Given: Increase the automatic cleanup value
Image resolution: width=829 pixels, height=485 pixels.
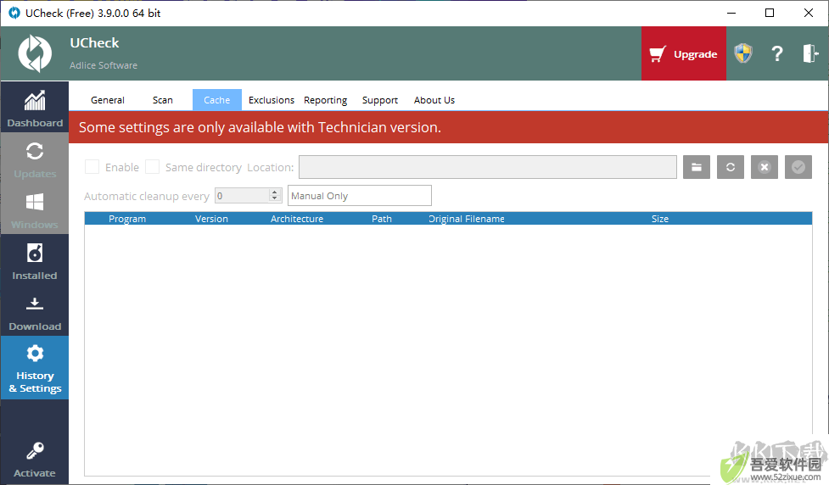Looking at the screenshot, I should (x=274, y=192).
